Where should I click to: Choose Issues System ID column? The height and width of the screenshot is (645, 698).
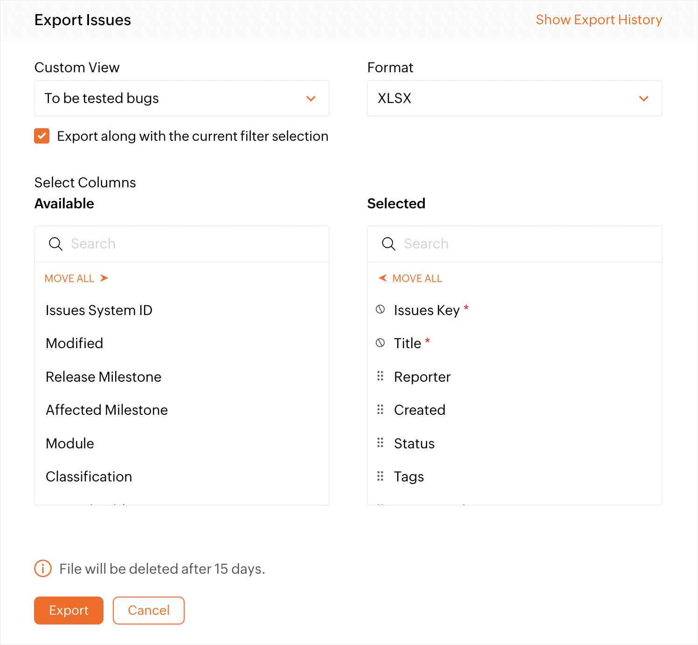pyautogui.click(x=99, y=310)
